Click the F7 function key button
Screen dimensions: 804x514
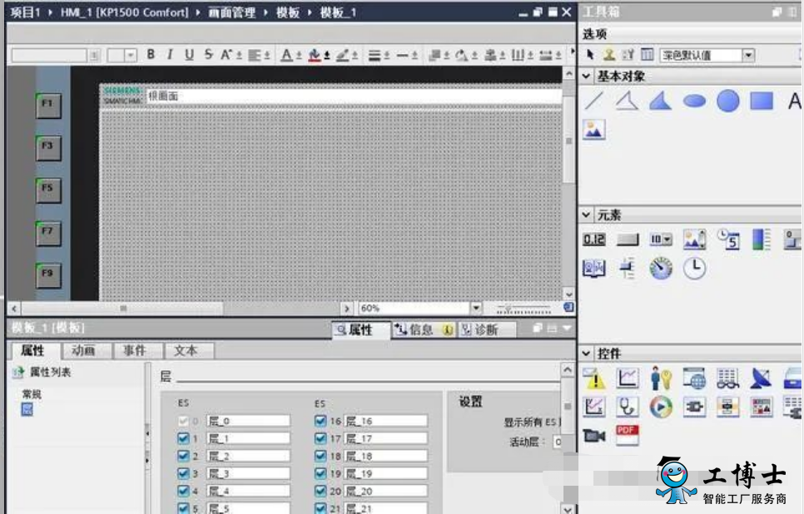48,233
